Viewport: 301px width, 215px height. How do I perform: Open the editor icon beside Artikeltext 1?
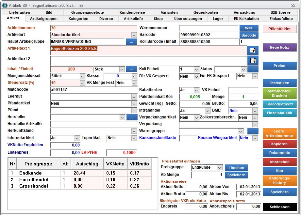click(253, 50)
